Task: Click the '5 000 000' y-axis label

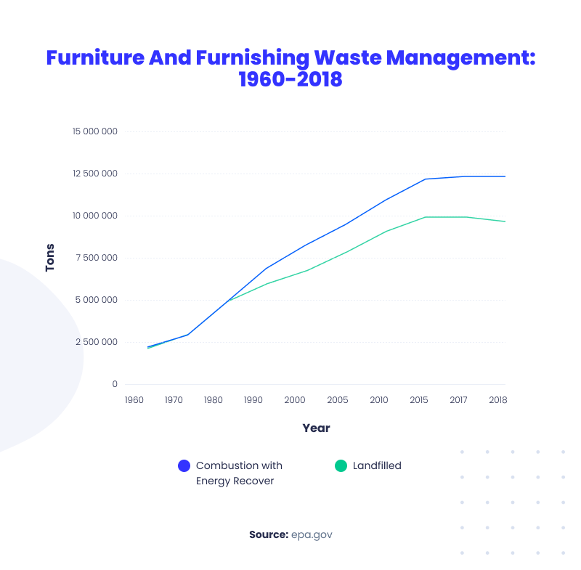Action: (x=97, y=300)
